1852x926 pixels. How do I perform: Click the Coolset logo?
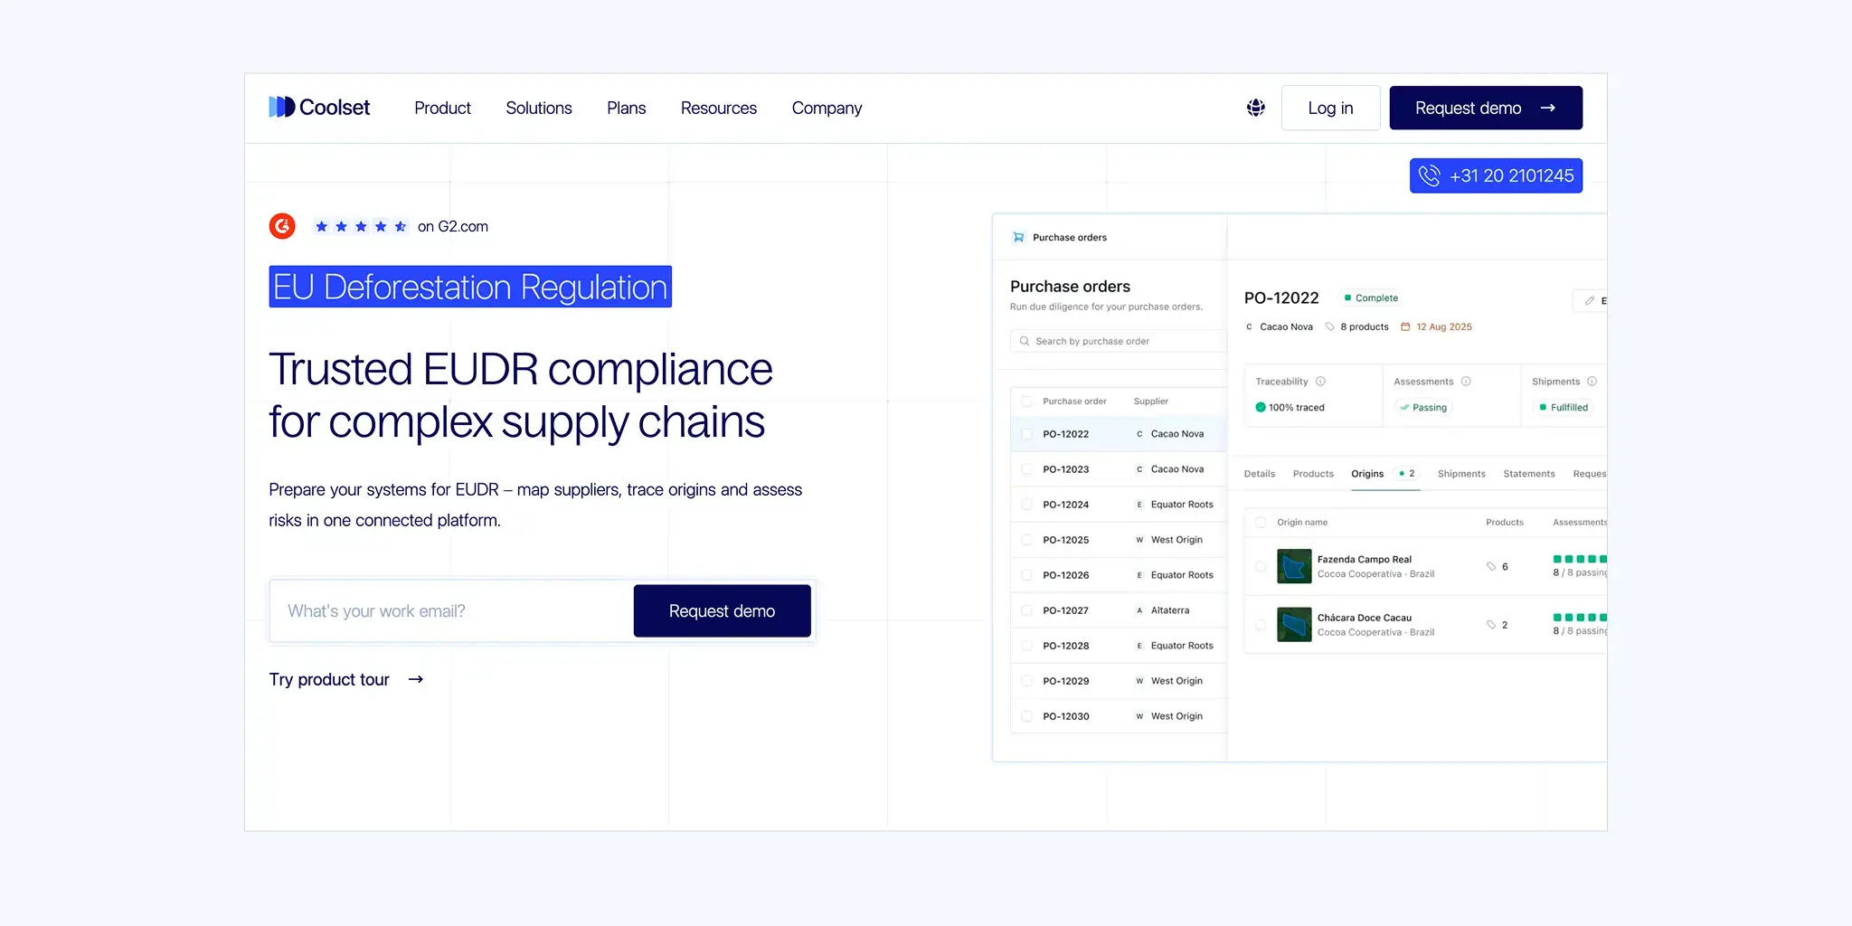[x=319, y=108]
